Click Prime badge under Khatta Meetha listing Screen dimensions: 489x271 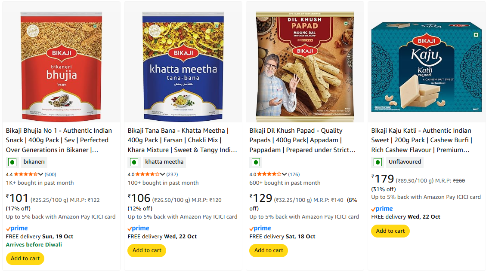pyautogui.click(x=139, y=228)
